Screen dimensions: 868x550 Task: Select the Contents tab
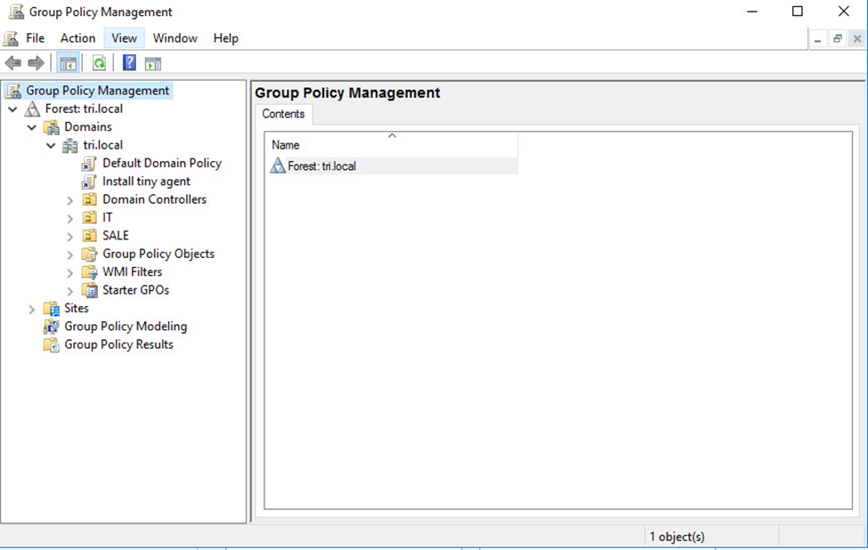(x=283, y=114)
